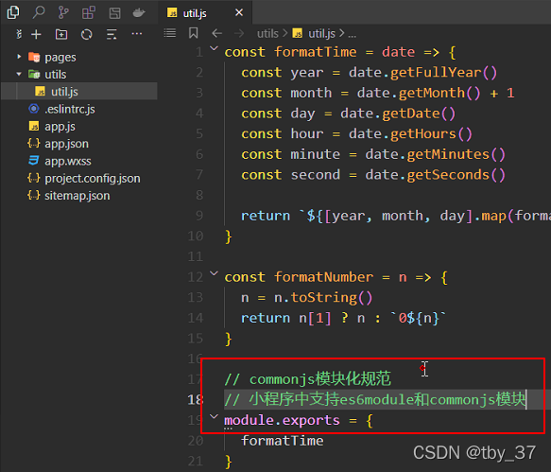Viewport: 551px width, 472px height.
Task: Collapse all folders in explorer
Action: [x=112, y=34]
